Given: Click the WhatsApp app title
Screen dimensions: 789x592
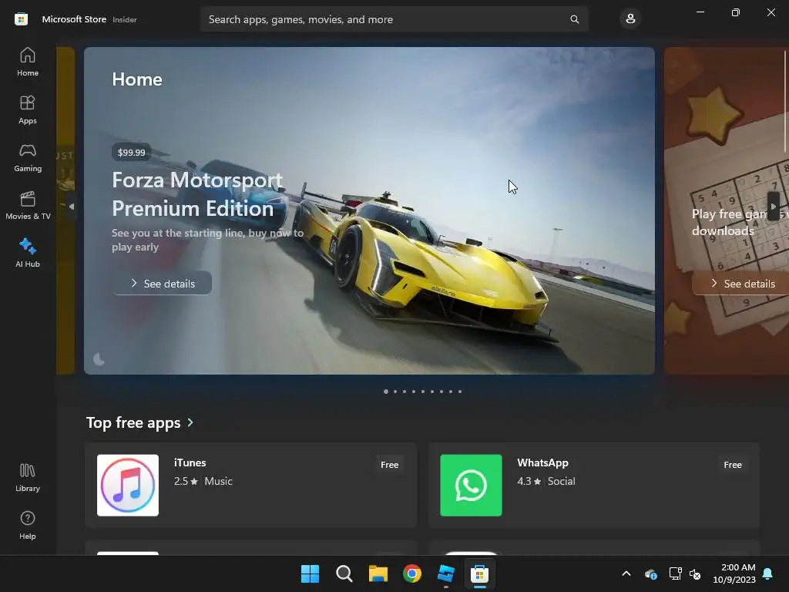Looking at the screenshot, I should pos(542,462).
